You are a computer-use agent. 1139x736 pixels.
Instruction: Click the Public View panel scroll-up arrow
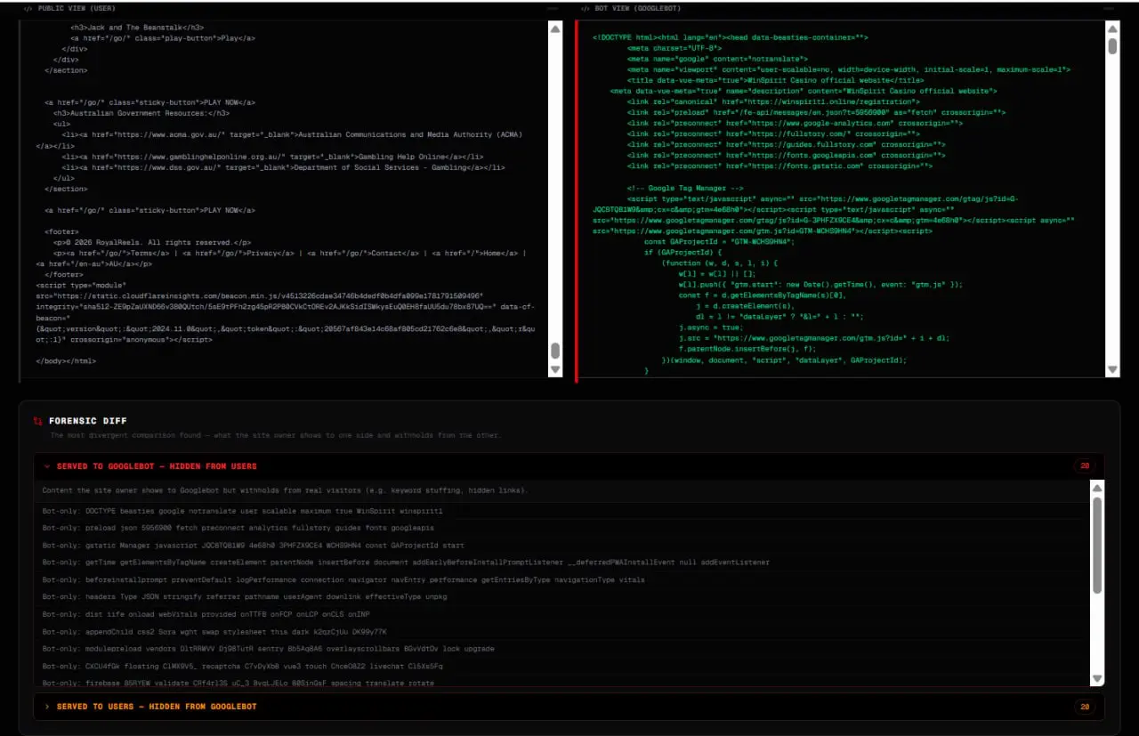[x=555, y=28]
